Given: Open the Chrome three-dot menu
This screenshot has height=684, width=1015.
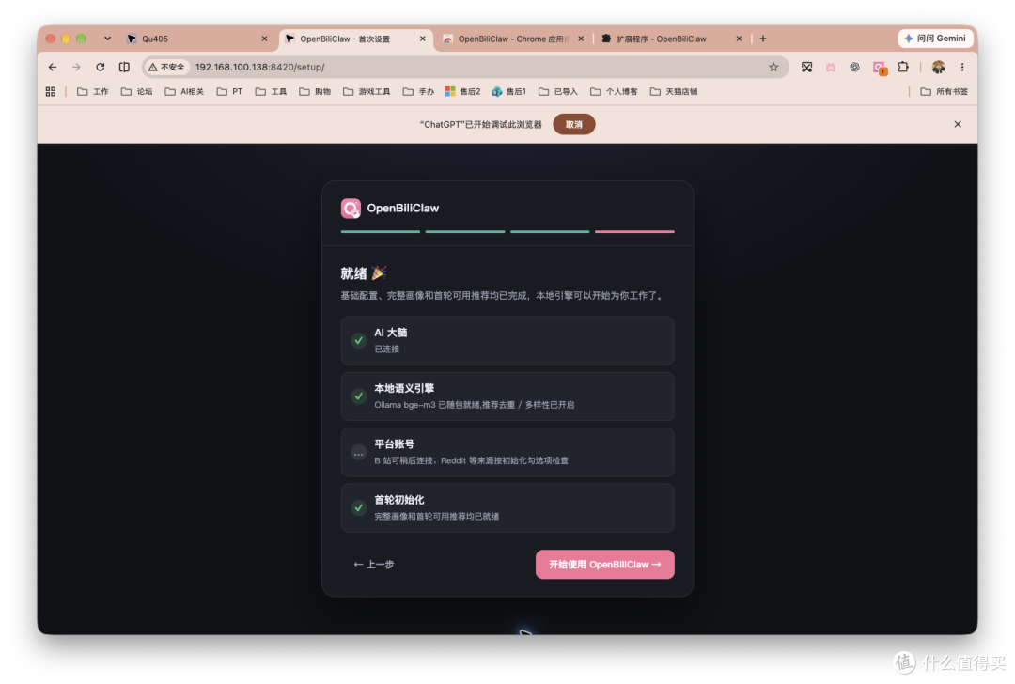Looking at the screenshot, I should point(962,67).
